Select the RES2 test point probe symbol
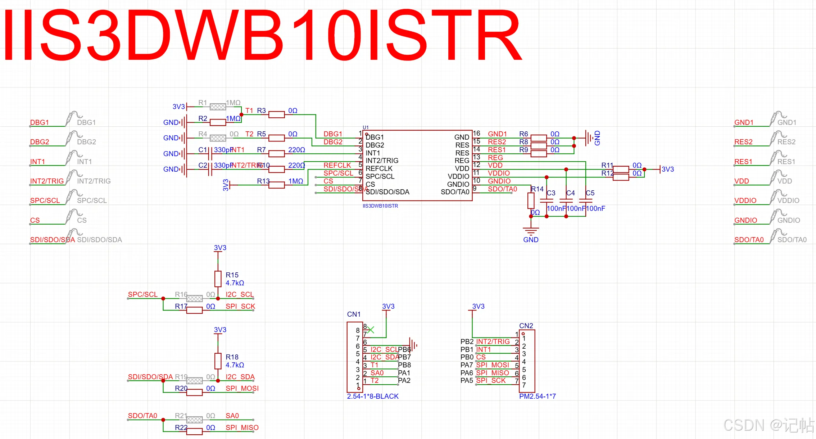Screen dimensions: 816x439 click(x=778, y=137)
